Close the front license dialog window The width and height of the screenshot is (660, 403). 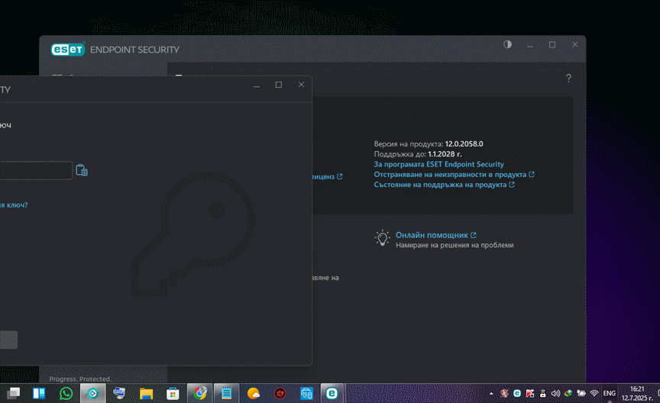pos(302,85)
